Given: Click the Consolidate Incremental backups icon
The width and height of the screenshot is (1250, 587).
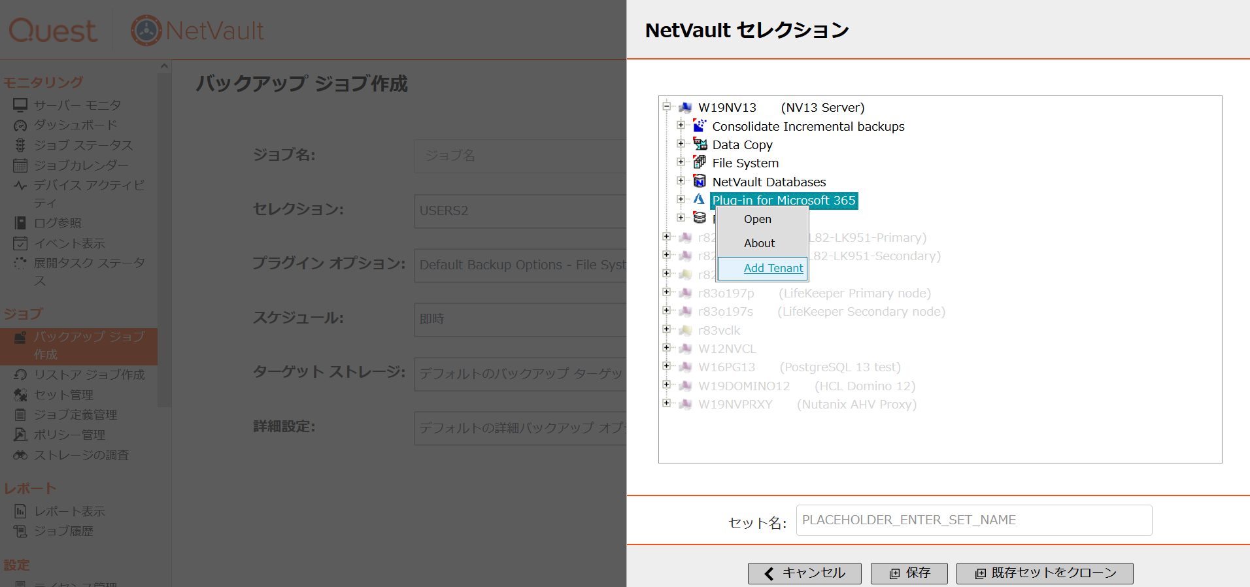Looking at the screenshot, I should 700,126.
